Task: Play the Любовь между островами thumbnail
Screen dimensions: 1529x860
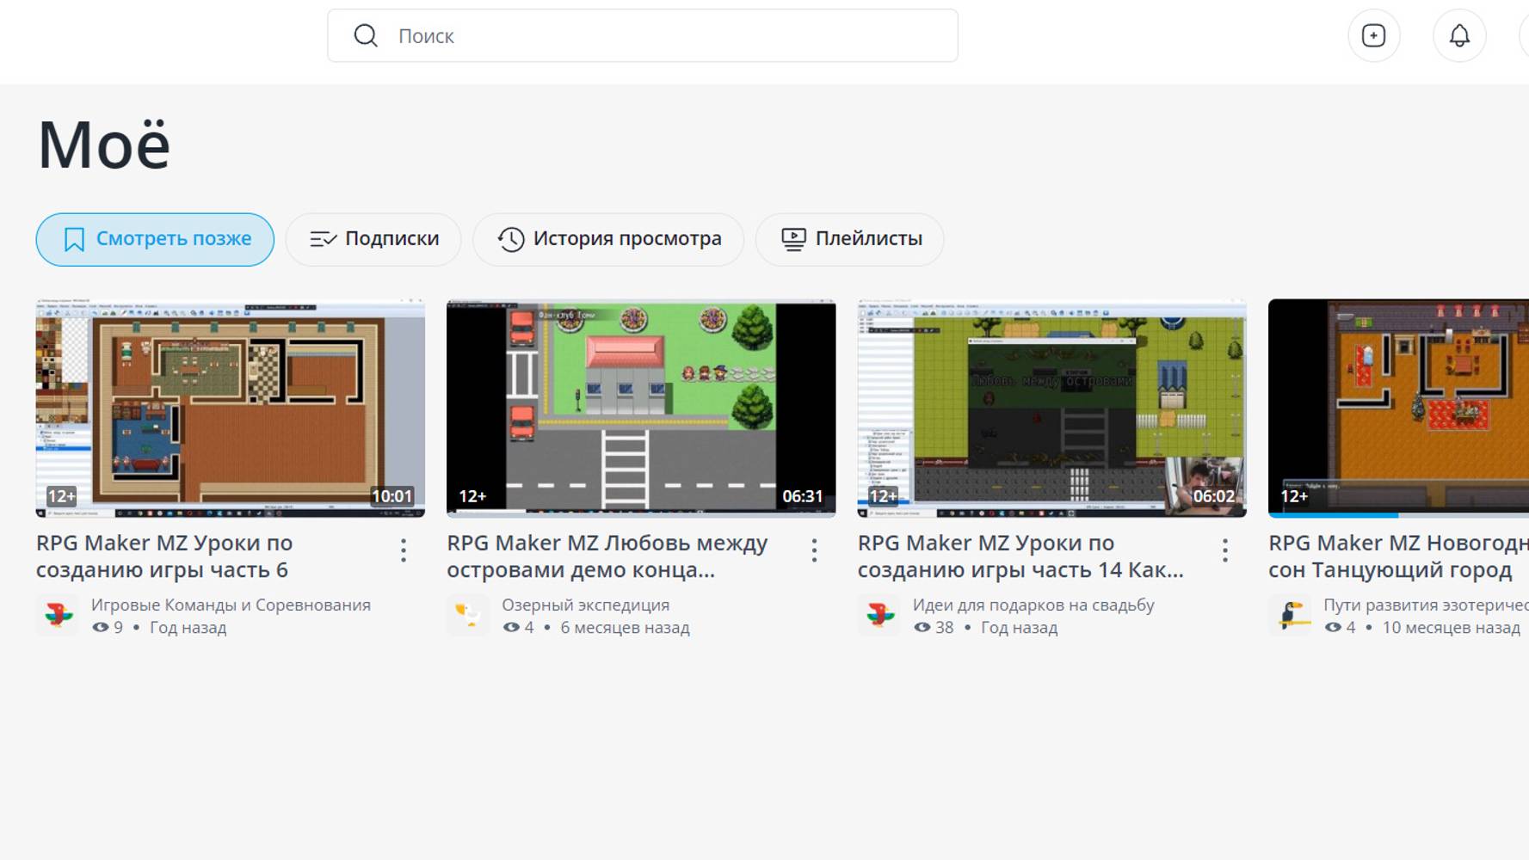Action: tap(641, 408)
